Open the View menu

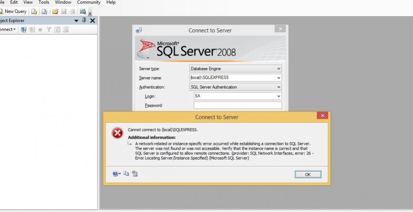pyautogui.click(x=28, y=2)
